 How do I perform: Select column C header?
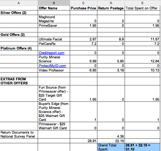(83, 3)
